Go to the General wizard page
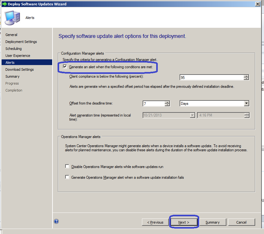The width and height of the screenshot is (264, 234). [11, 35]
